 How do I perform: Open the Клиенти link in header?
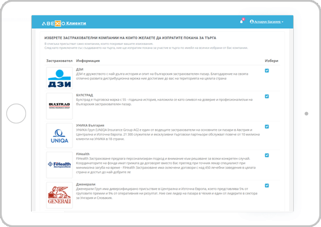click(x=76, y=23)
